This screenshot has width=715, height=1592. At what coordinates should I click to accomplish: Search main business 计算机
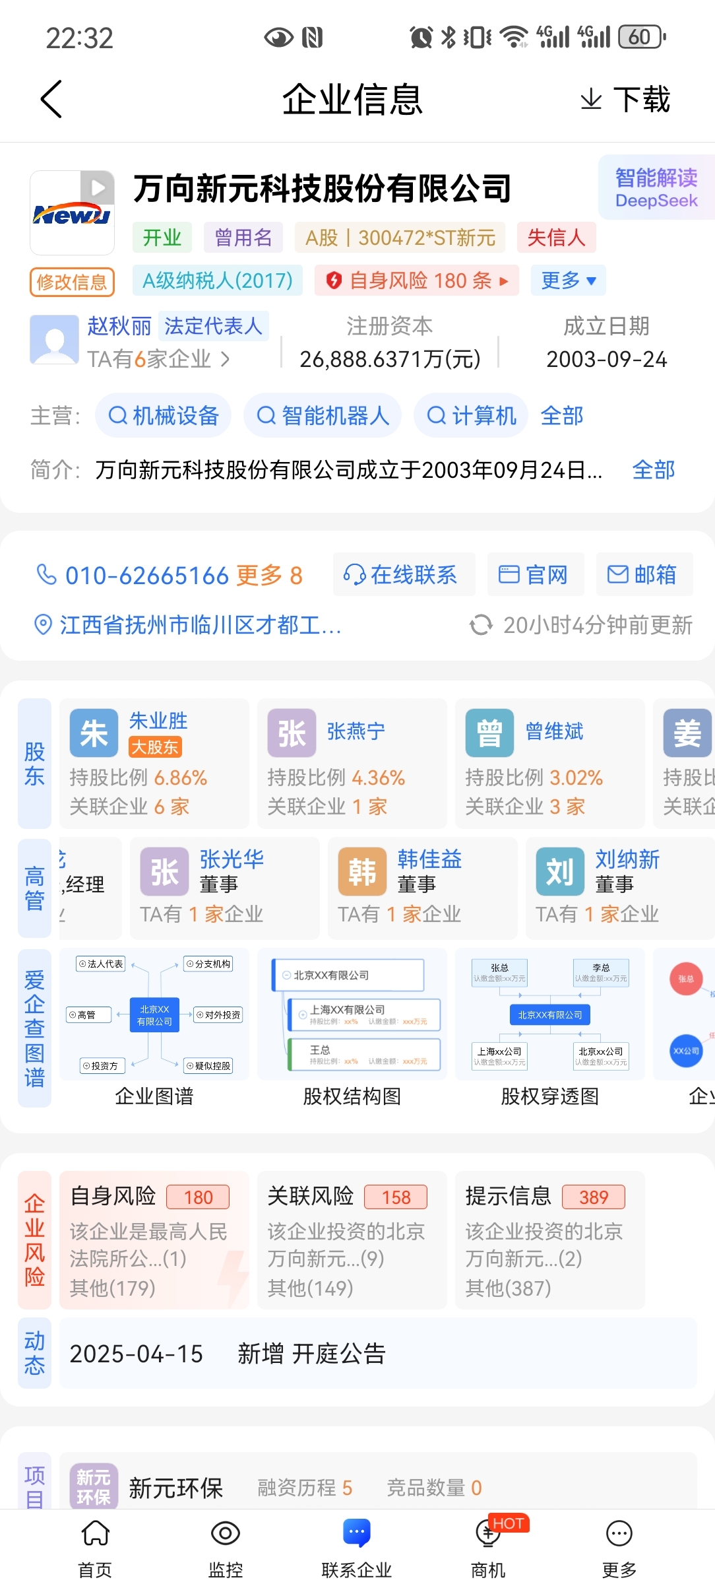click(471, 415)
